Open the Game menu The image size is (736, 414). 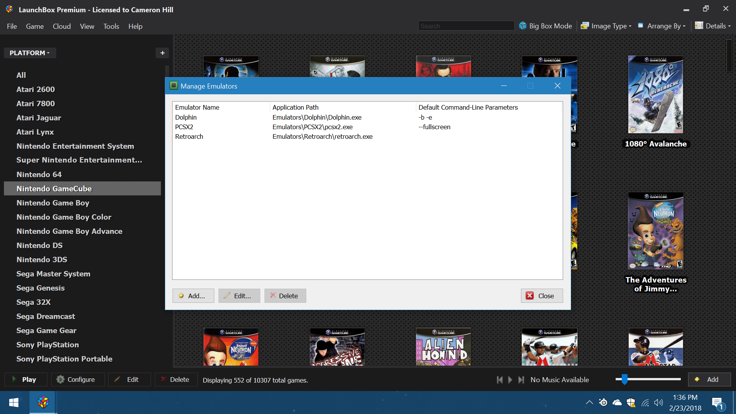click(35, 26)
